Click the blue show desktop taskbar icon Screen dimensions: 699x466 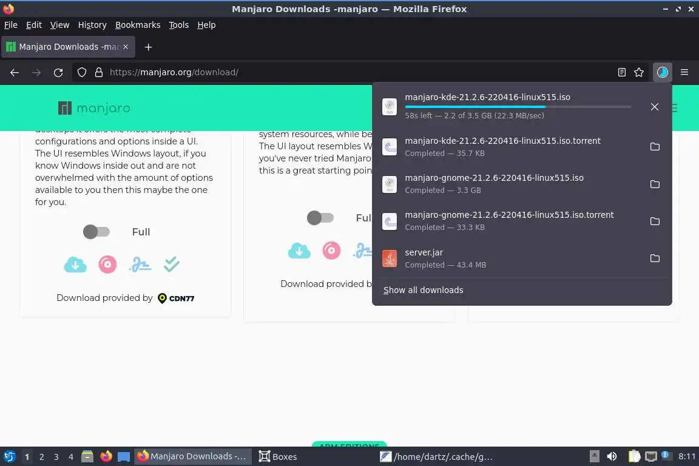coord(124,457)
